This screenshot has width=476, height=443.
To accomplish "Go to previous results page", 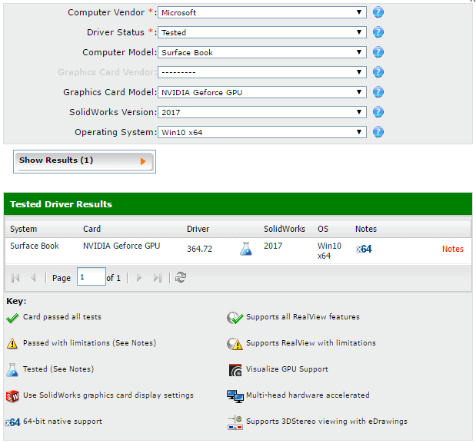I will [x=33, y=278].
